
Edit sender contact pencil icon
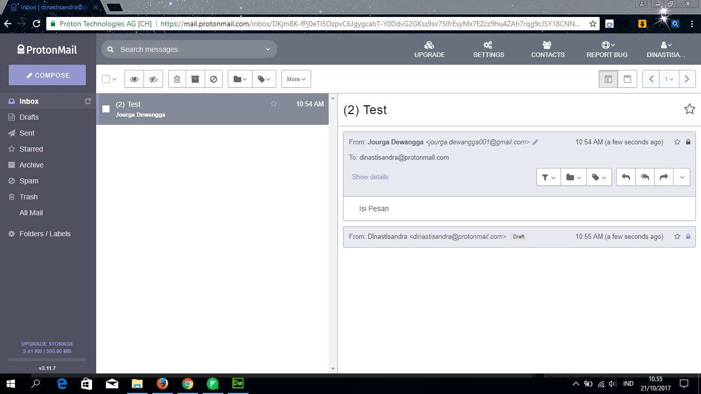click(535, 142)
